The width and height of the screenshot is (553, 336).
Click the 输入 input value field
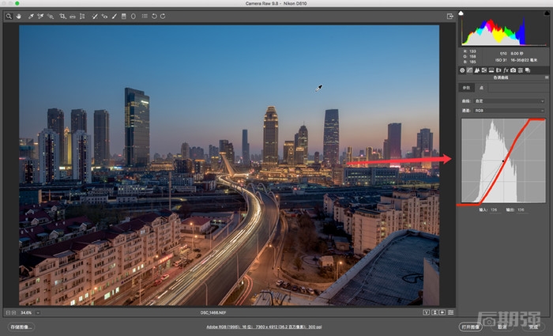(494, 210)
